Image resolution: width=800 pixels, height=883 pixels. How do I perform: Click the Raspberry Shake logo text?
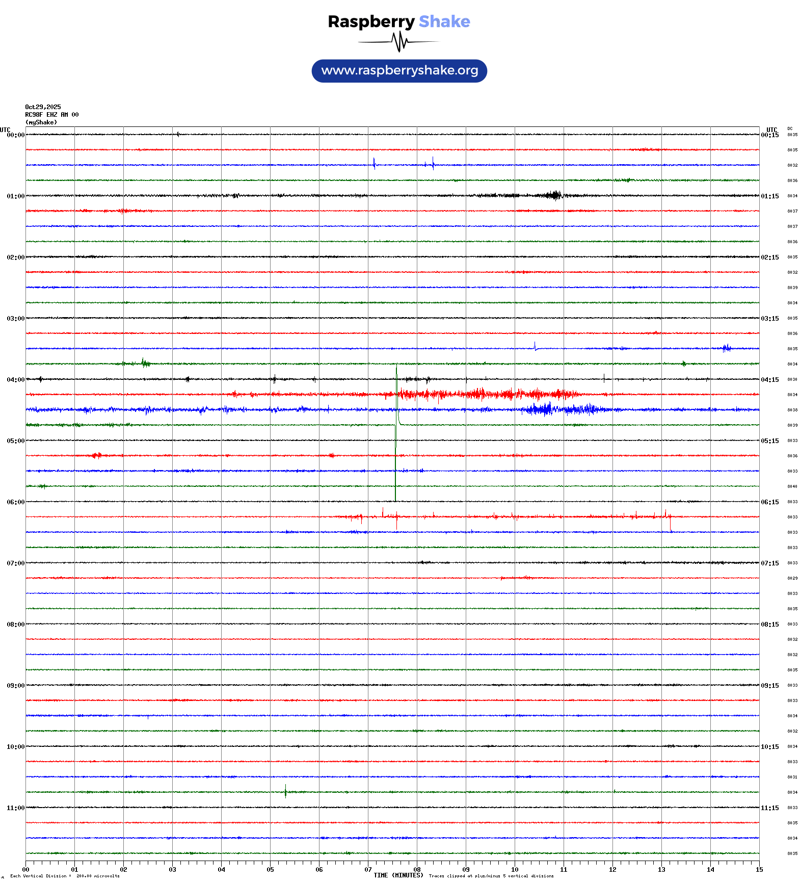click(398, 21)
